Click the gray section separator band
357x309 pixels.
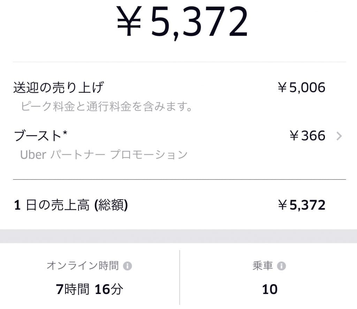178,236
